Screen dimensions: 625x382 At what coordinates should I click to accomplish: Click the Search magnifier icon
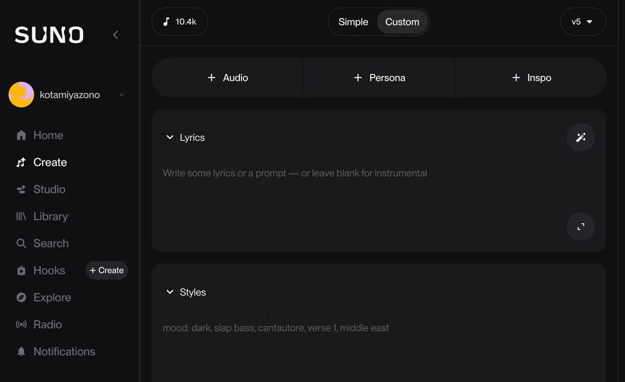coord(21,243)
